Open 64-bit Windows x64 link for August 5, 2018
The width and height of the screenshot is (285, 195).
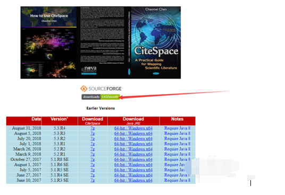[x=133, y=133]
